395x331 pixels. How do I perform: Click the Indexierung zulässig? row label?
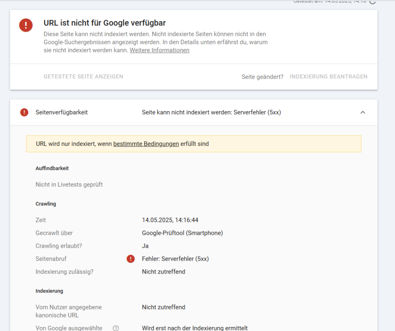[64, 271]
